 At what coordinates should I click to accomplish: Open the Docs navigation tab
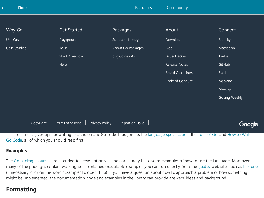click(x=23, y=7)
